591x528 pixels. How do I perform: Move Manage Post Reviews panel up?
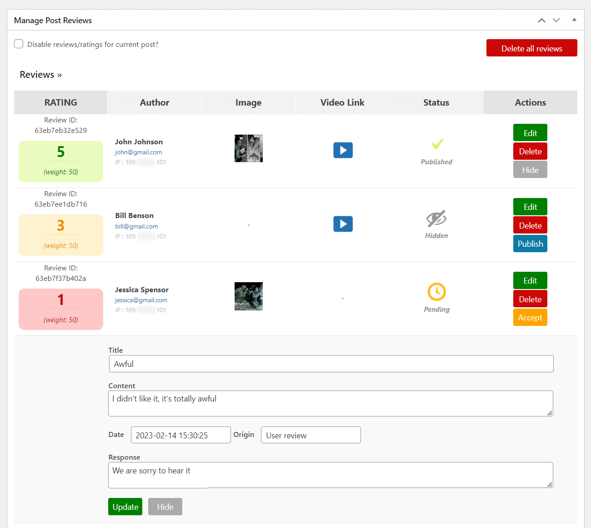(541, 20)
